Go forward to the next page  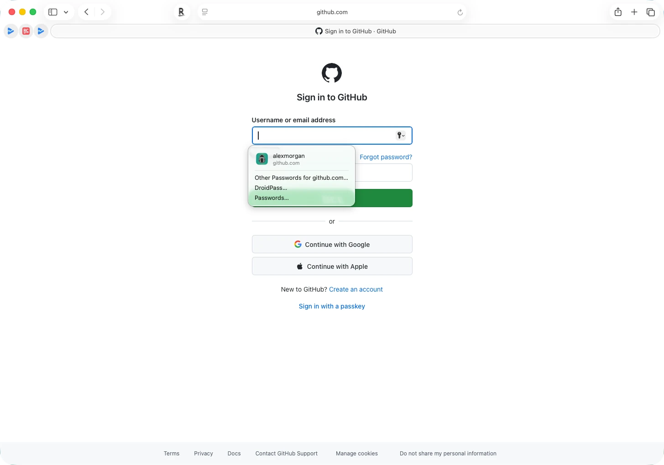(x=103, y=12)
